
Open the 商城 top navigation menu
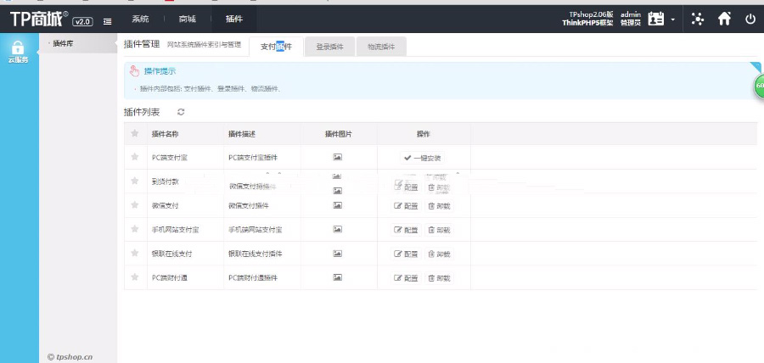(x=187, y=19)
